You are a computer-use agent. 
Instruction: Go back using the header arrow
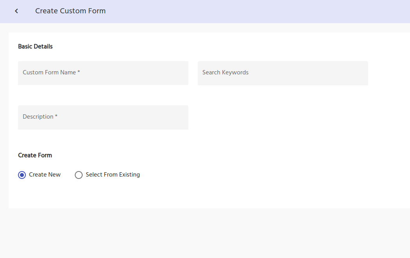coord(16,11)
